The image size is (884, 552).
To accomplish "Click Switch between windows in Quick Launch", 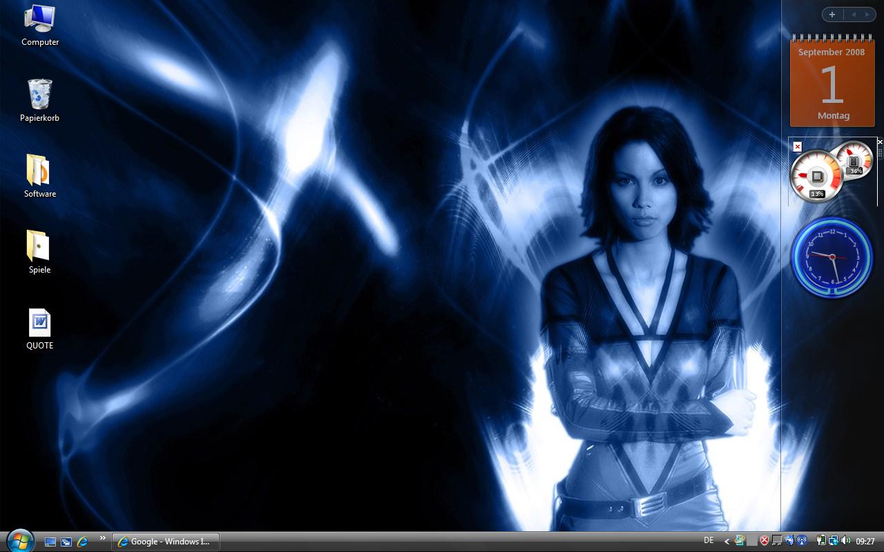I will [x=66, y=542].
